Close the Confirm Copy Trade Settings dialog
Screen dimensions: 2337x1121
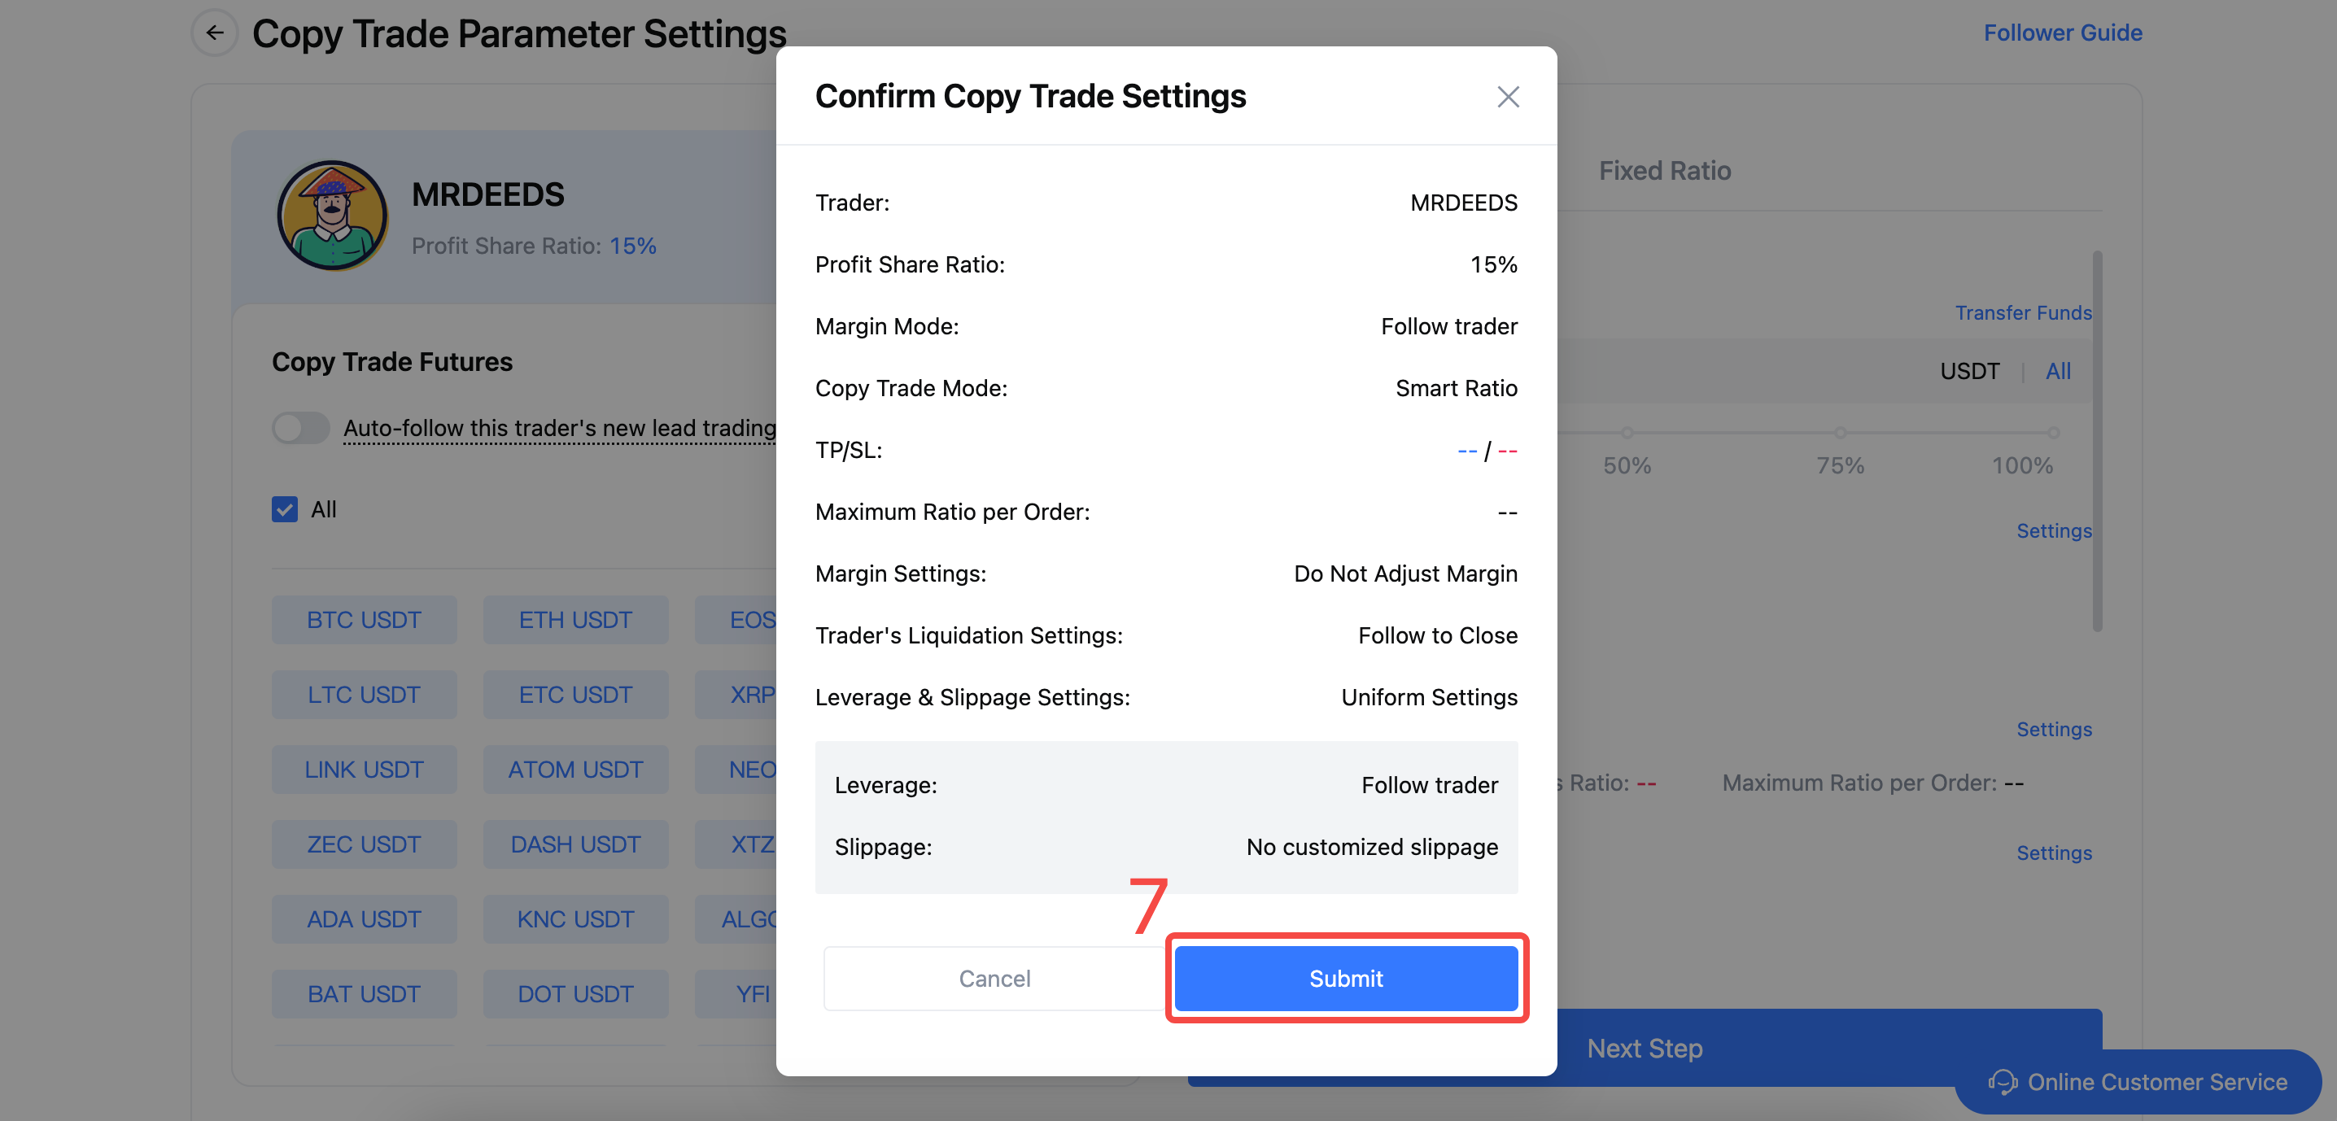click(x=1507, y=97)
